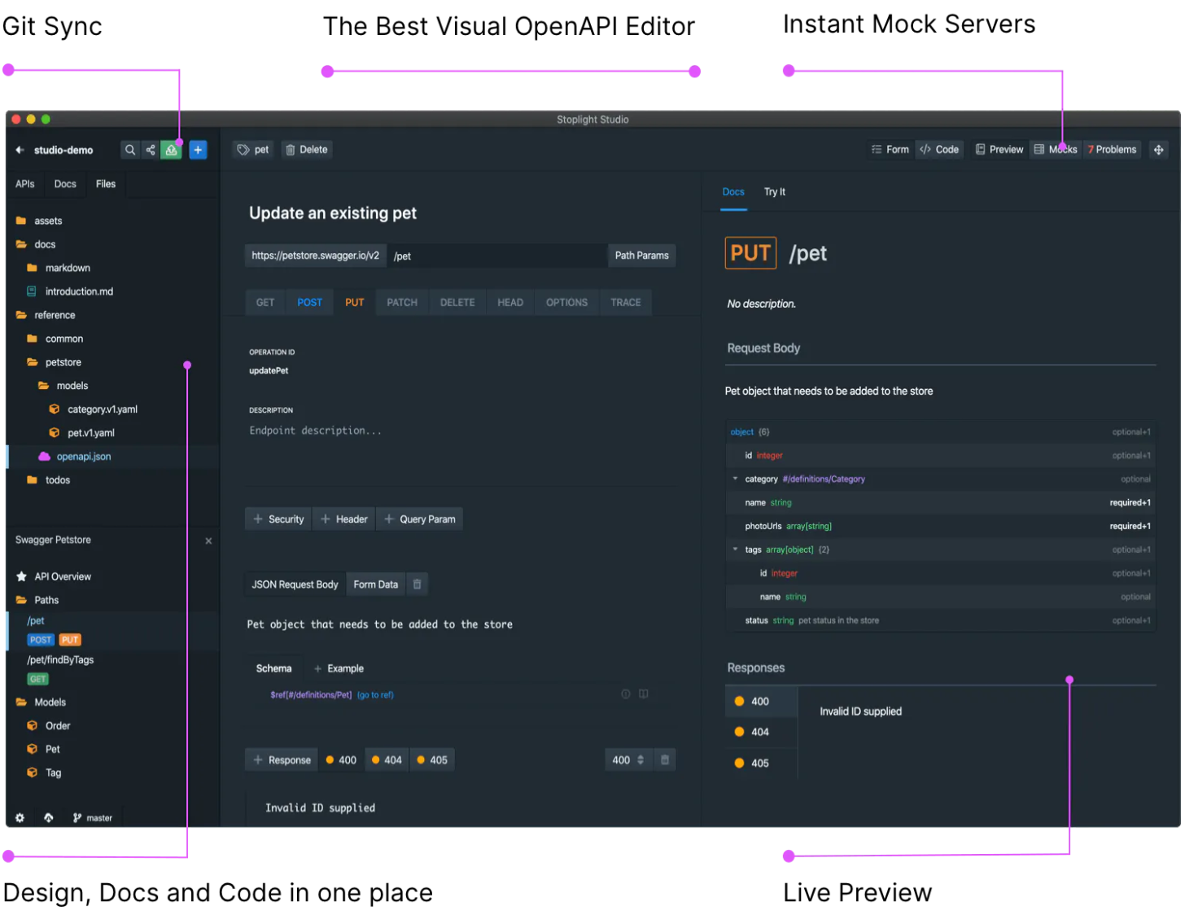This screenshot has width=1185, height=915.
Task: Open the Tag model
Action: [x=112, y=773]
